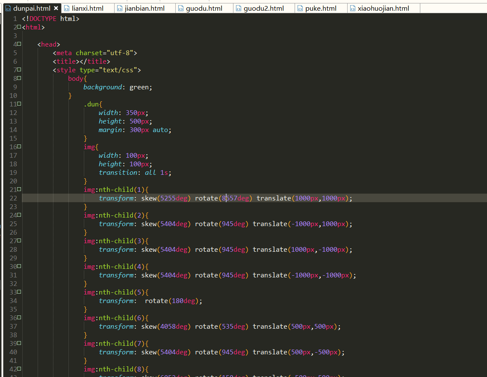Switch to the lianxi.html tab

click(88, 9)
